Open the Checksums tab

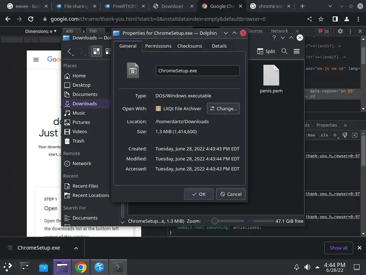tap(189, 46)
